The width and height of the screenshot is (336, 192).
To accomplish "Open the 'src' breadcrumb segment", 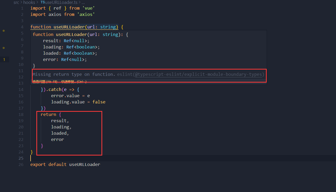I will coord(16,2).
